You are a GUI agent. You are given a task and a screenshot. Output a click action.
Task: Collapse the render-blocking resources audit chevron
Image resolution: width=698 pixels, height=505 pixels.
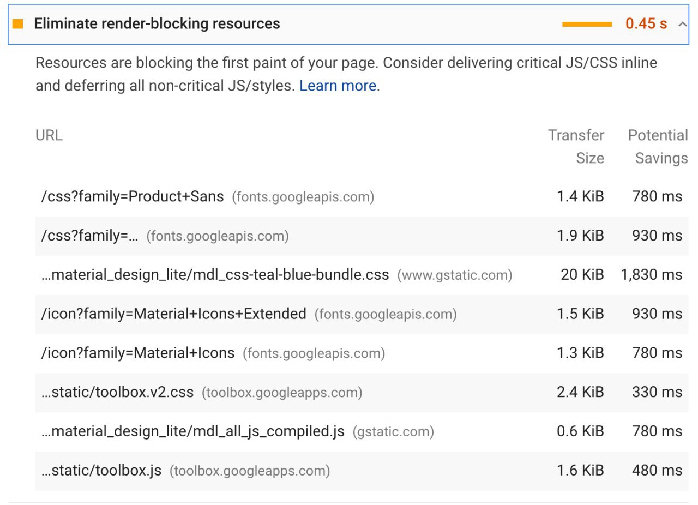click(682, 24)
